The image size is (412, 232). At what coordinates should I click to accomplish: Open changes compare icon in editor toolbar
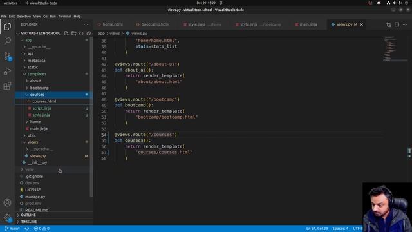pyautogui.click(x=389, y=24)
